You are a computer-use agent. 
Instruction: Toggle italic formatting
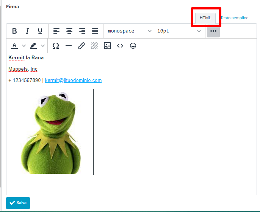(27, 31)
